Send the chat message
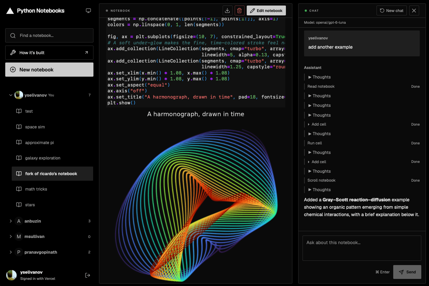Screen dimensions: 429x286 407,272
